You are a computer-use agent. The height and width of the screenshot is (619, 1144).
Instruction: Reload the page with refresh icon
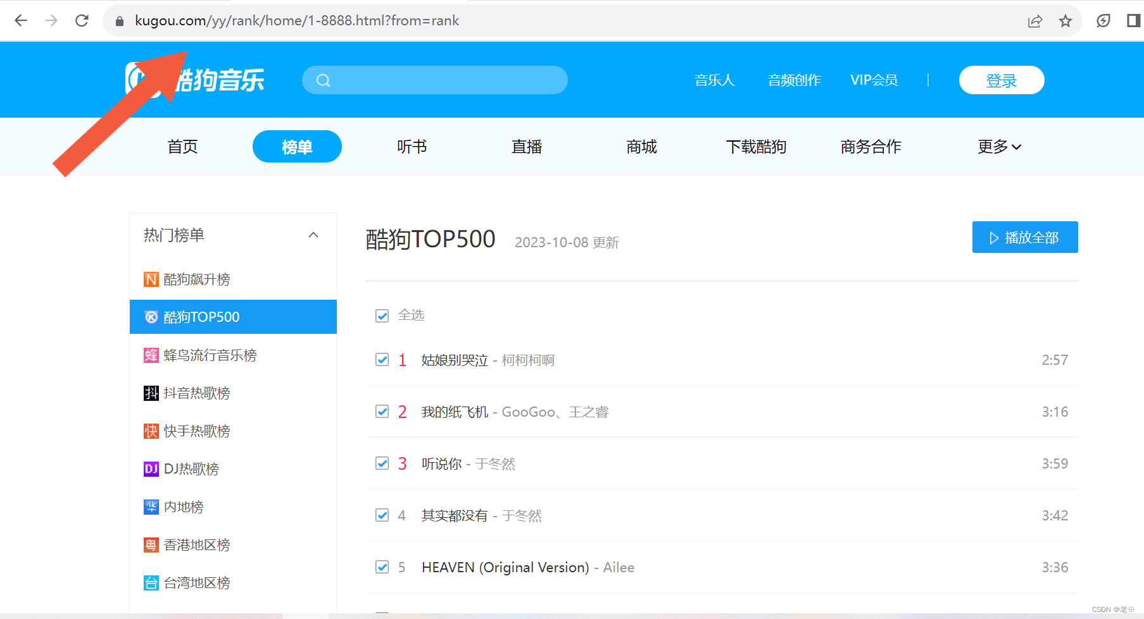(82, 21)
